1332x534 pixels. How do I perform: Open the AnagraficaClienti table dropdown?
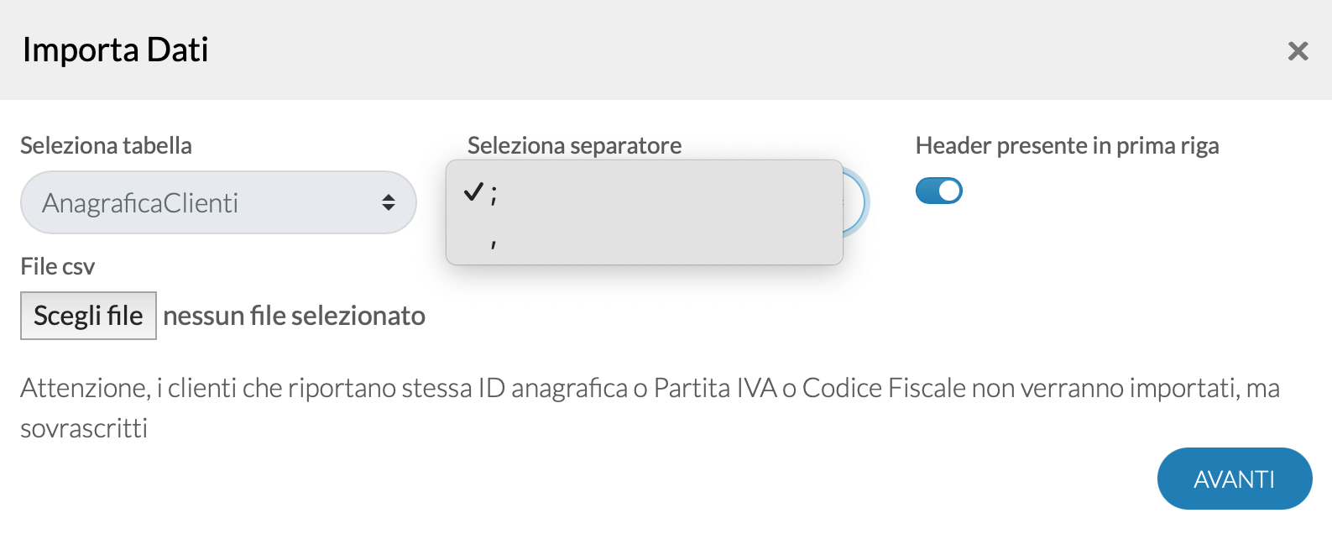point(218,202)
